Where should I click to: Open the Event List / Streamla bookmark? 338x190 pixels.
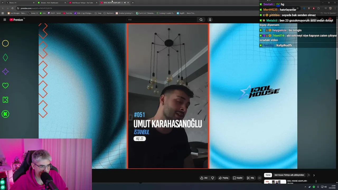(145, 13)
